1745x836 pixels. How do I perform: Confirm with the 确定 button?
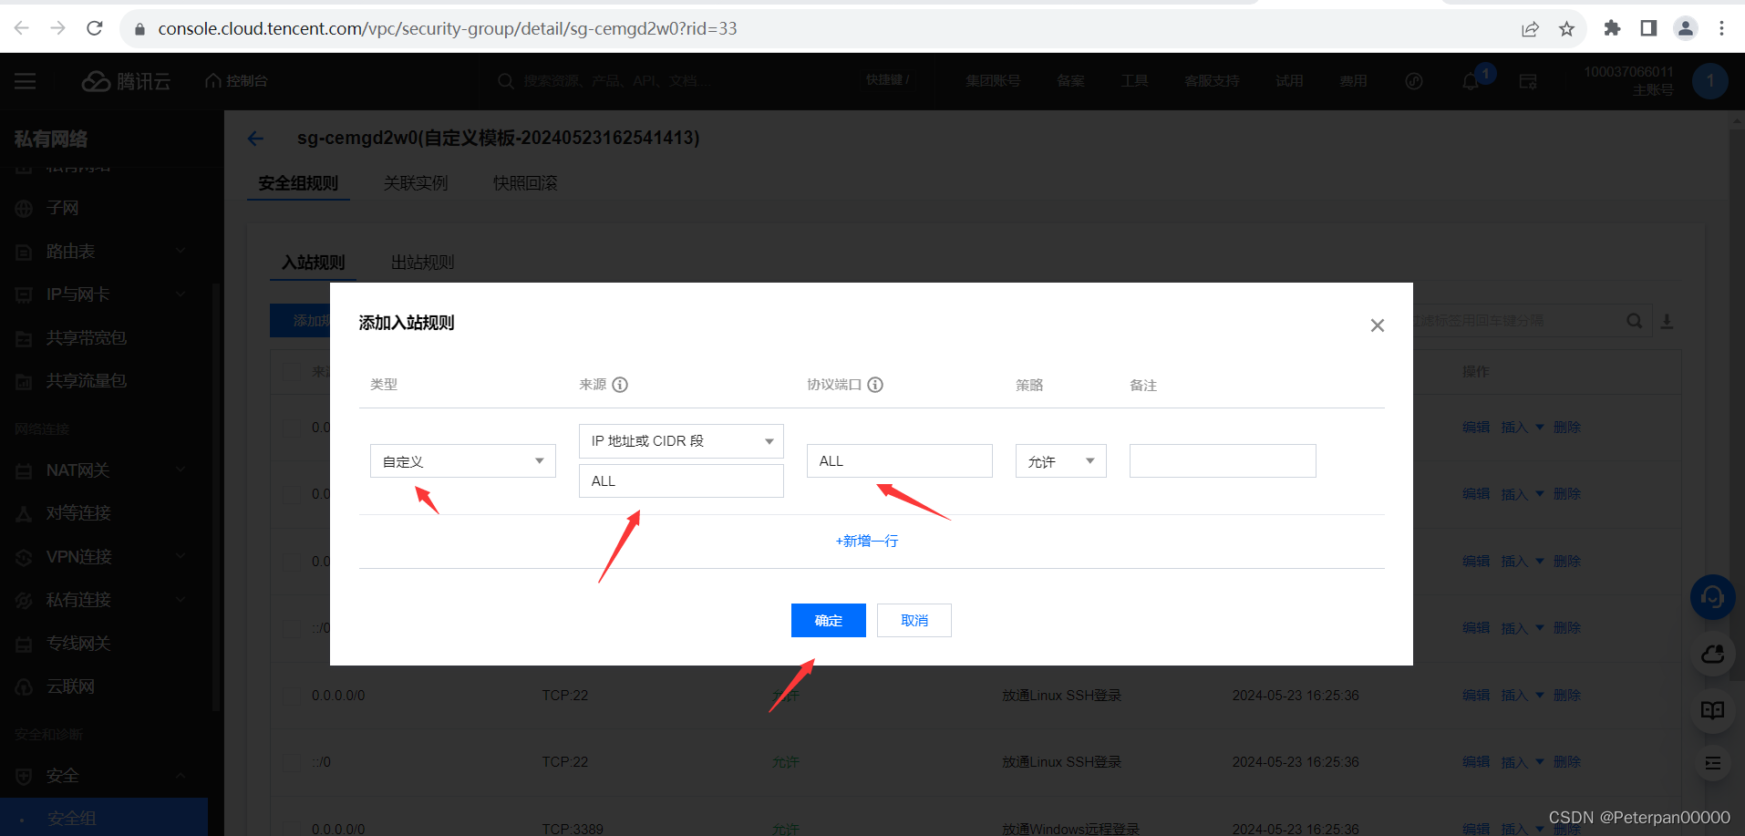[829, 621]
